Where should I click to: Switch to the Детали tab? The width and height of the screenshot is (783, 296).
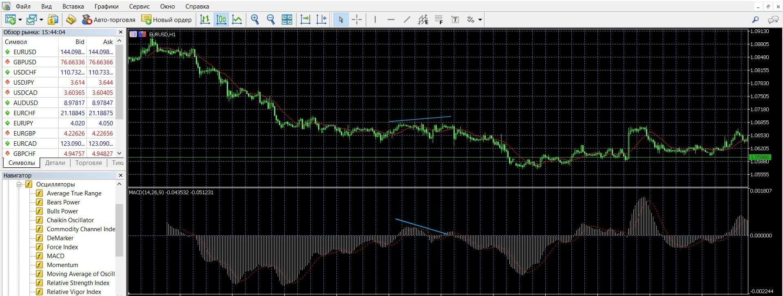coord(55,163)
